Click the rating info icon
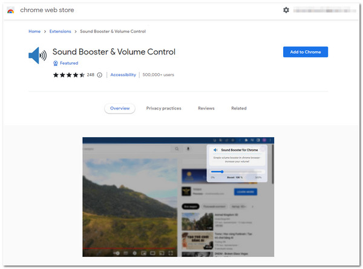This screenshot has height=269, width=363. click(x=100, y=75)
